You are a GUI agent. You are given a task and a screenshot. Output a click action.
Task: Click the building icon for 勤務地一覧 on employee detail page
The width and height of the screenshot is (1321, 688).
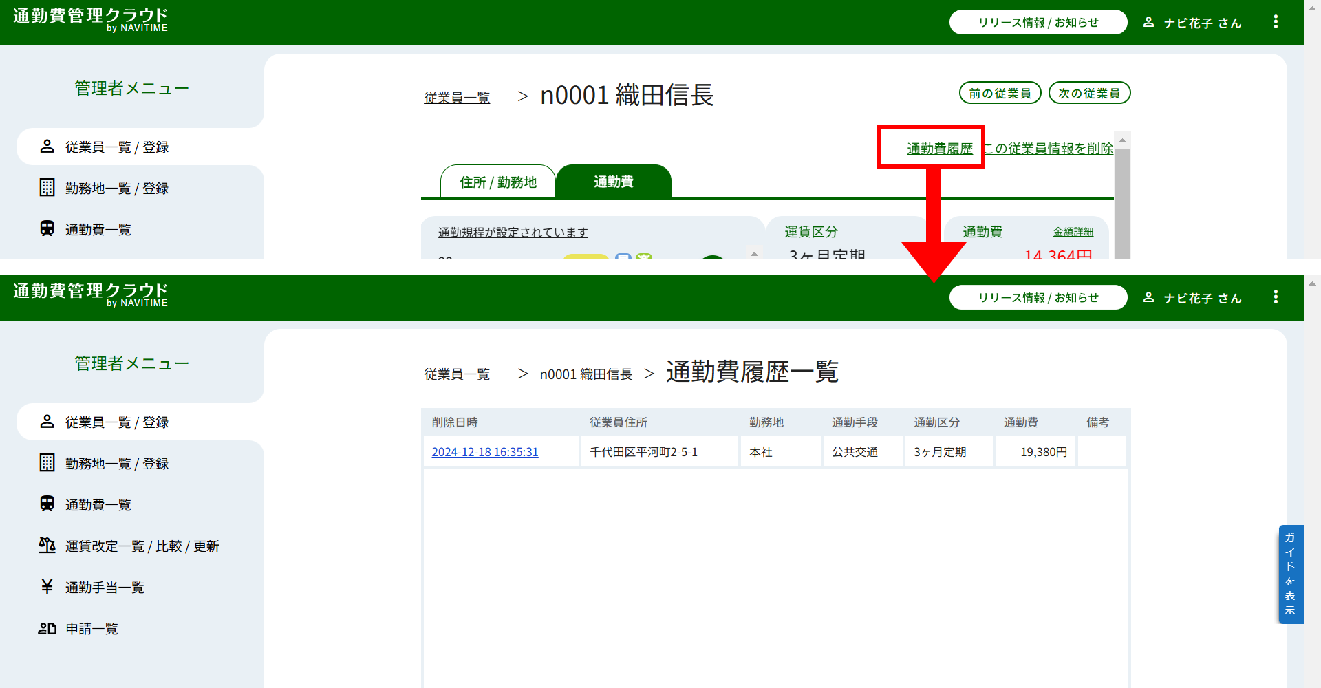tap(47, 188)
